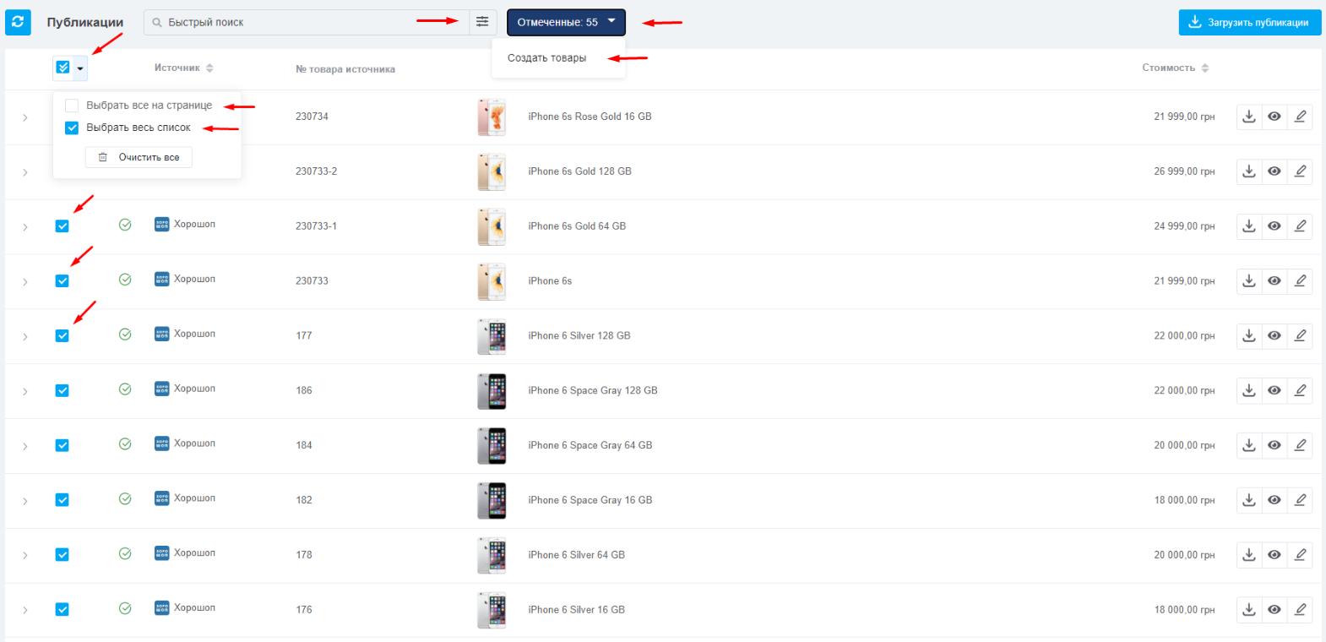The image size is (1326, 642).
Task: Download iPhone 6 Silver 128 GB publication
Action: click(x=1249, y=336)
